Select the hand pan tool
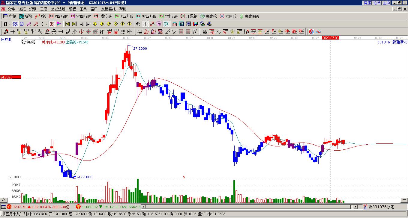This screenshot has width=408, height=218. [x=138, y=24]
